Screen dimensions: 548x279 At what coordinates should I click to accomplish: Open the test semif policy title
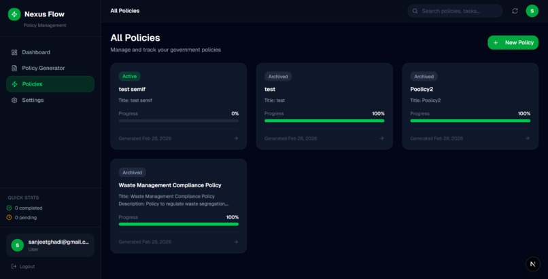click(x=132, y=90)
